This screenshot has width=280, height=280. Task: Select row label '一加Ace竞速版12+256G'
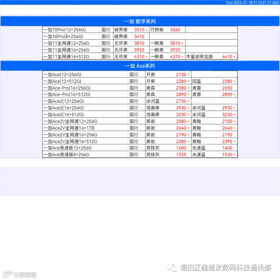tap(68, 148)
